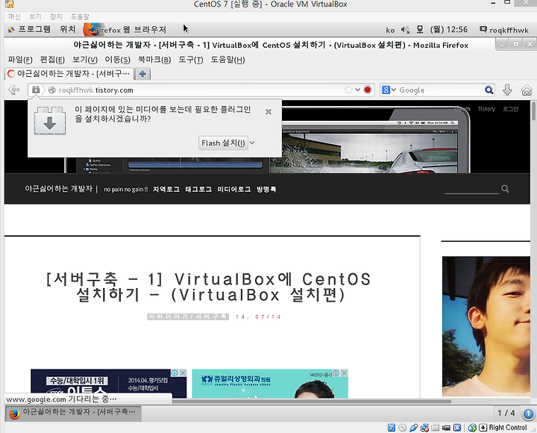The height and width of the screenshot is (433, 537).
Task: Click the blog search input field
Action: [471, 189]
